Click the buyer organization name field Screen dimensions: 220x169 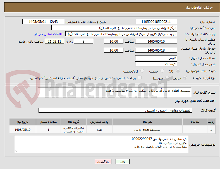114,28
